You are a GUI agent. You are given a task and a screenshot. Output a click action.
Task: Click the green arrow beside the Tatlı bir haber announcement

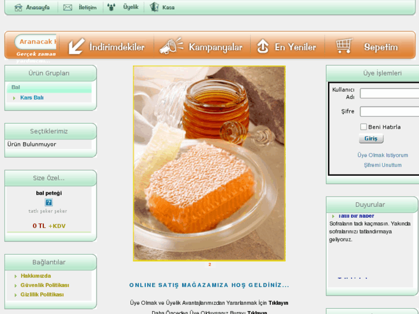333,216
